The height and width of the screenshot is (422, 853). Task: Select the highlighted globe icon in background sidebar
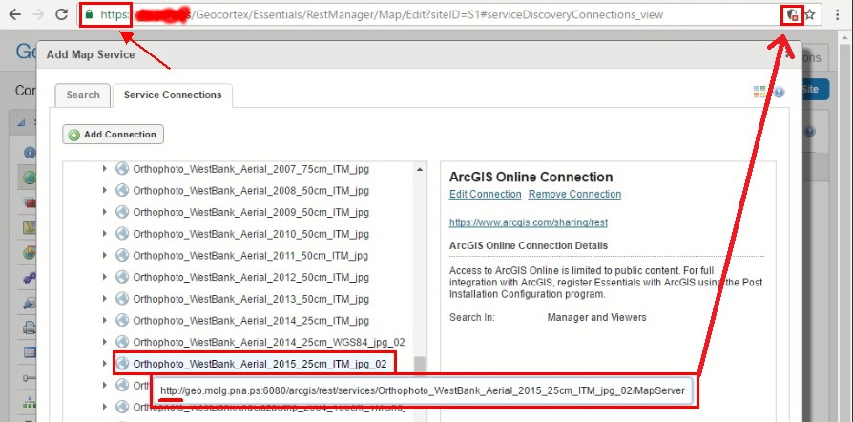coord(30,178)
